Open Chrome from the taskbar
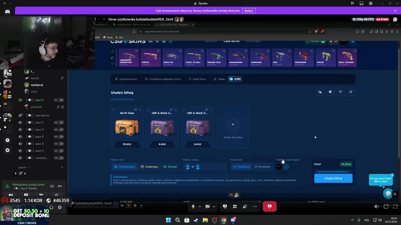This screenshot has height=225, width=401. pyautogui.click(x=223, y=220)
